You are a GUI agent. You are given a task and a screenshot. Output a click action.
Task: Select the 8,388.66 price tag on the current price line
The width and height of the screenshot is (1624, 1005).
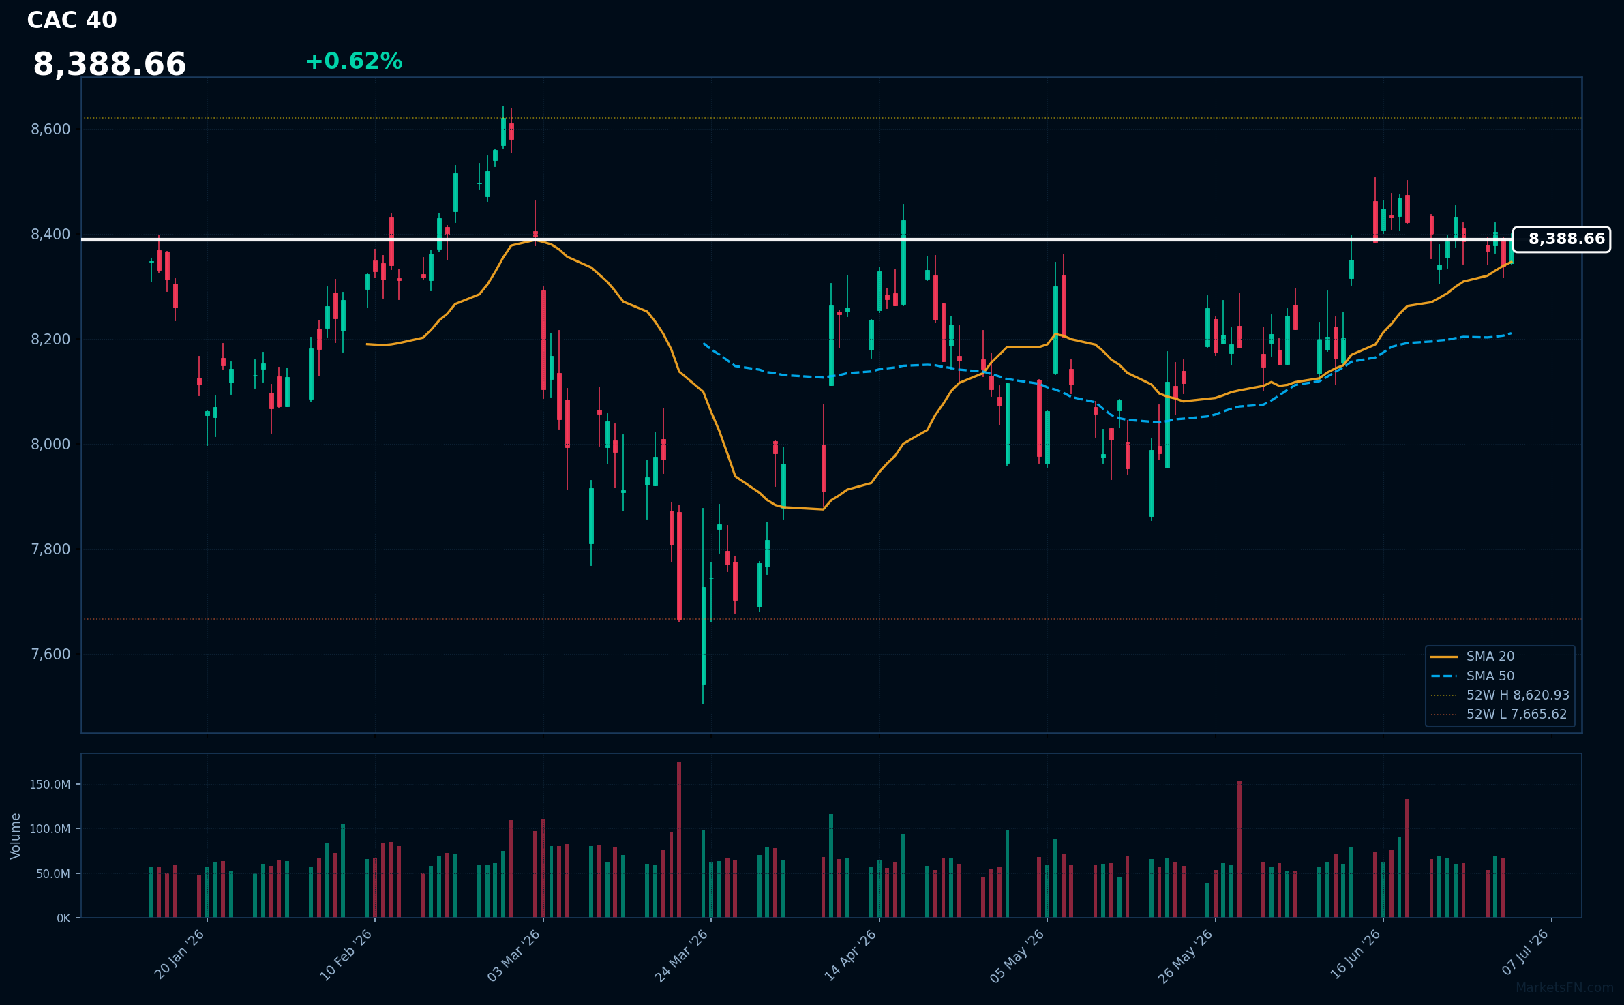[x=1561, y=239]
